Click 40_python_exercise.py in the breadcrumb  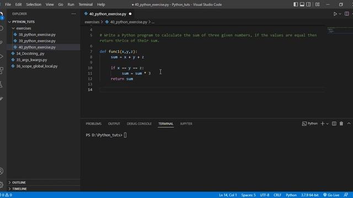point(129,22)
